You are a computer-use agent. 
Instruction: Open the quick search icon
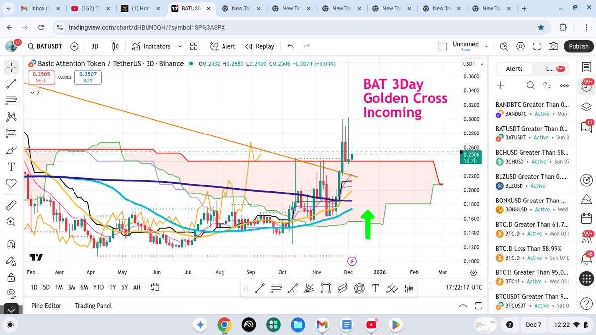(504, 46)
